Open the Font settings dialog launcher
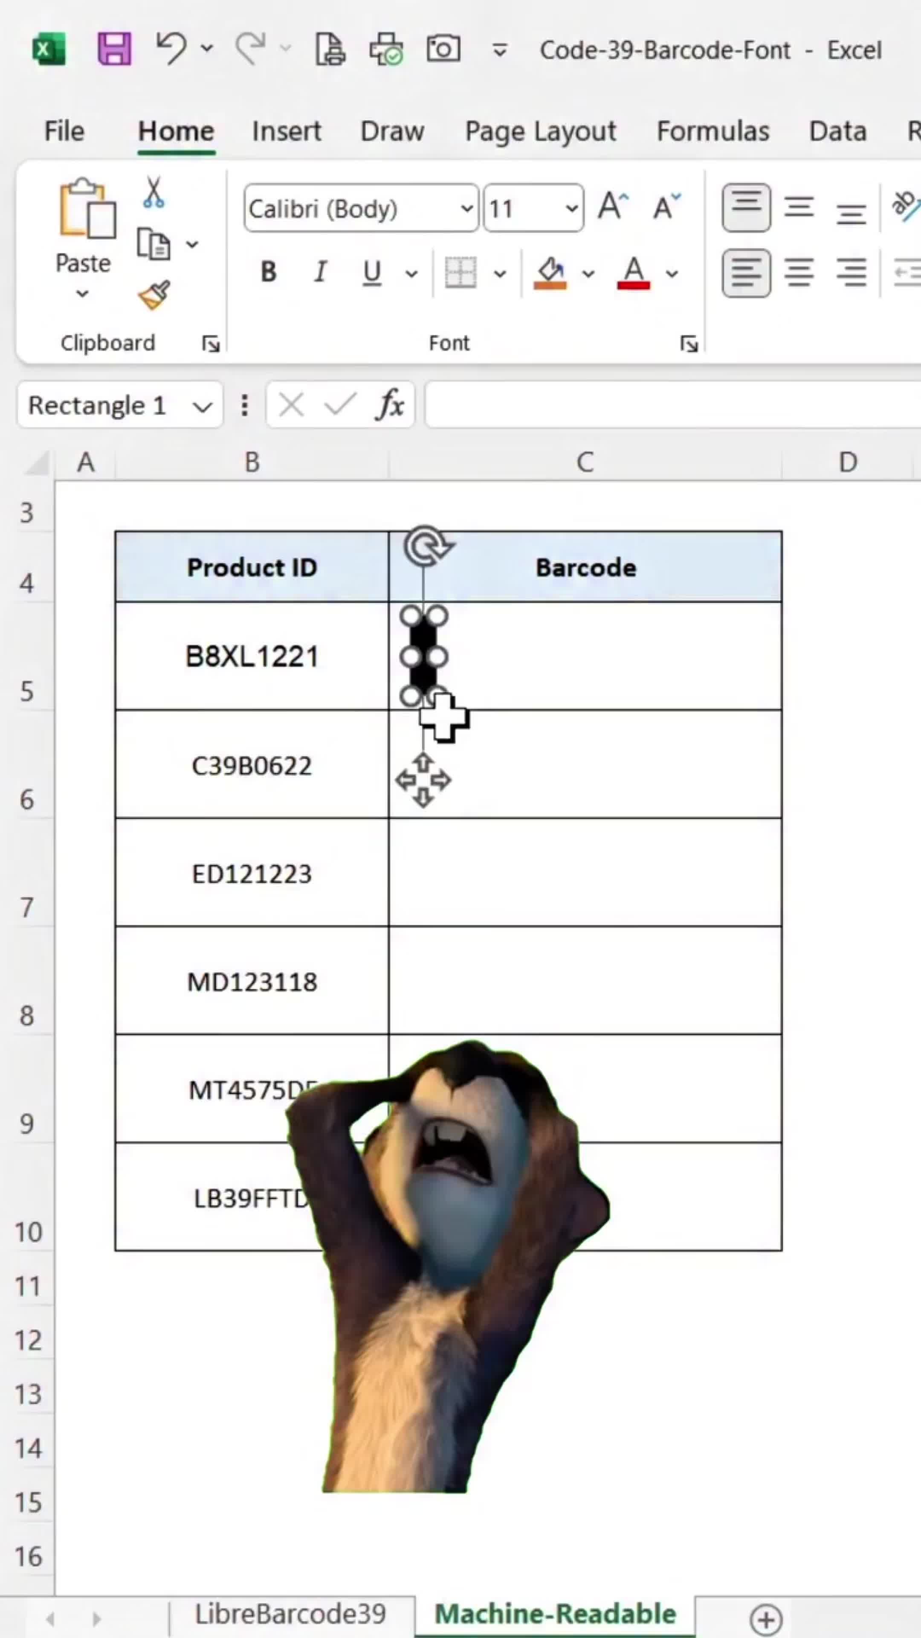Screen dimensions: 921x1638 coord(689,344)
